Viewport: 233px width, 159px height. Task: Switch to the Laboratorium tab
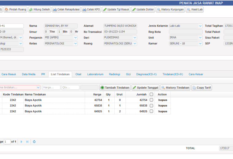coord(95,74)
